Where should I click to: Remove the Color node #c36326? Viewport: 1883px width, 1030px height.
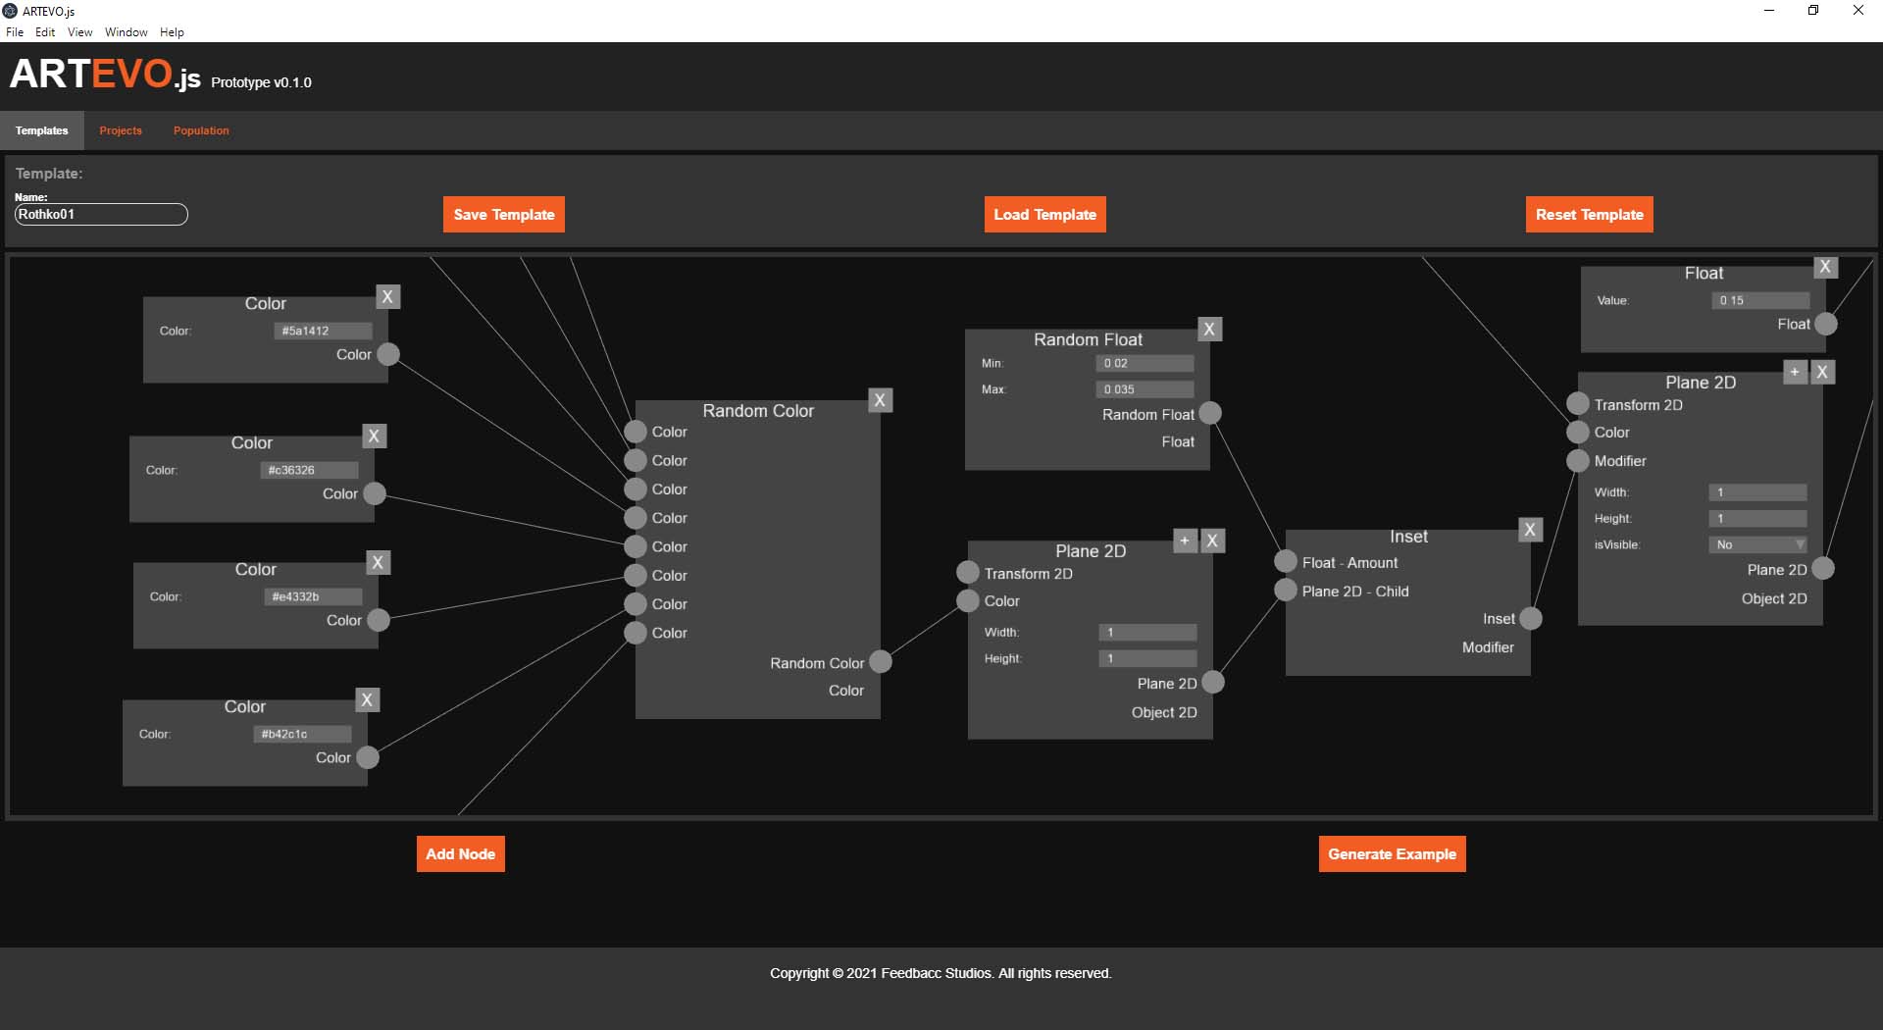tap(375, 437)
